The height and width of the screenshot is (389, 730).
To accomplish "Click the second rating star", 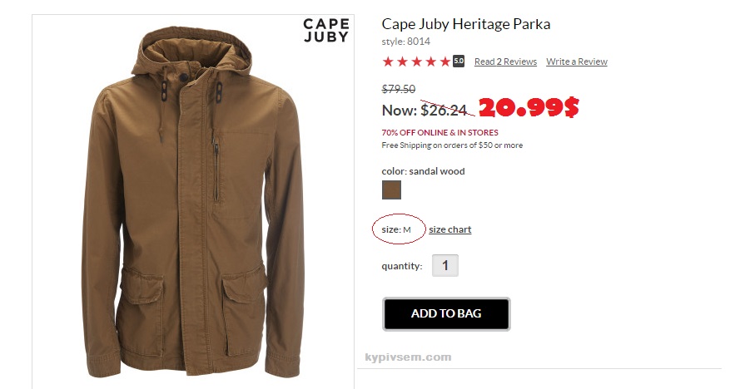I will click(x=402, y=62).
